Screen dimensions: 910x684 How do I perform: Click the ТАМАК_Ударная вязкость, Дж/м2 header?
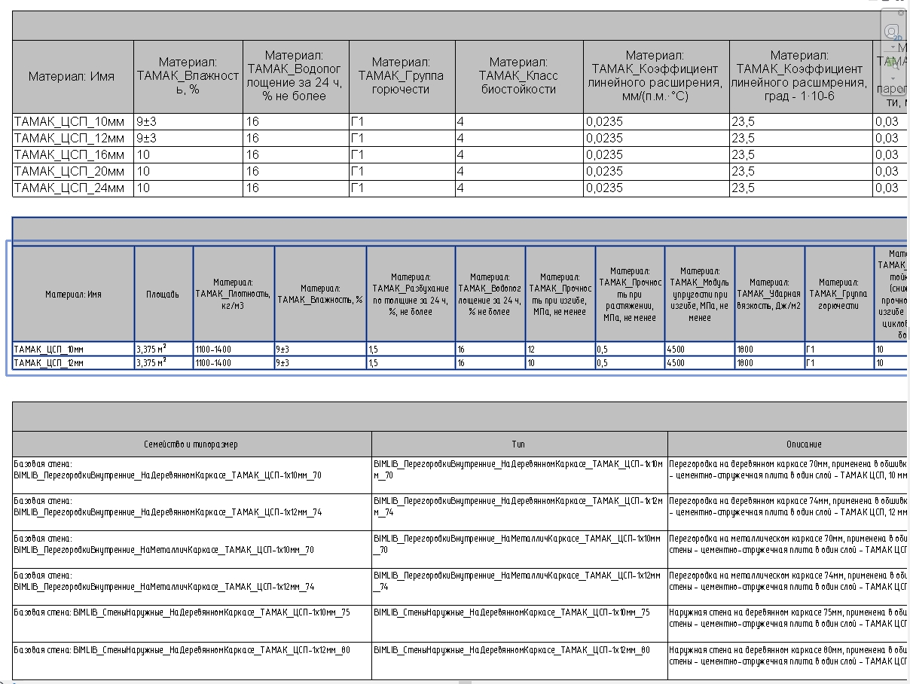[x=770, y=294]
